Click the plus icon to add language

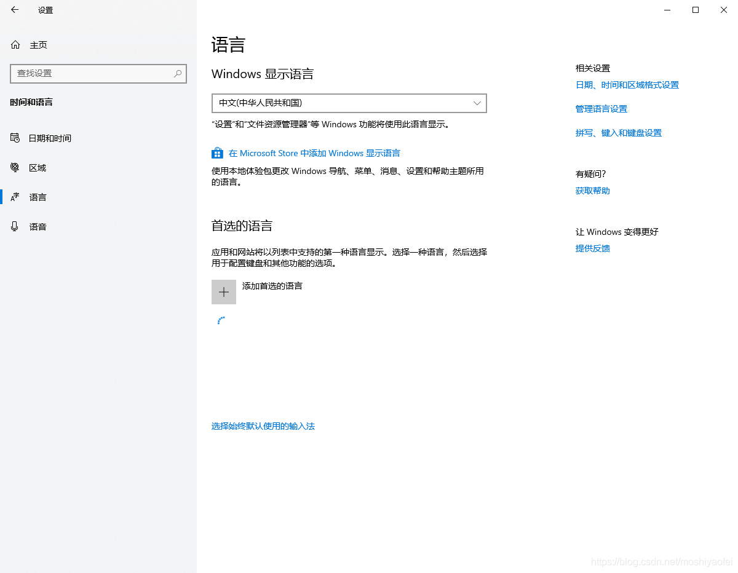click(224, 292)
